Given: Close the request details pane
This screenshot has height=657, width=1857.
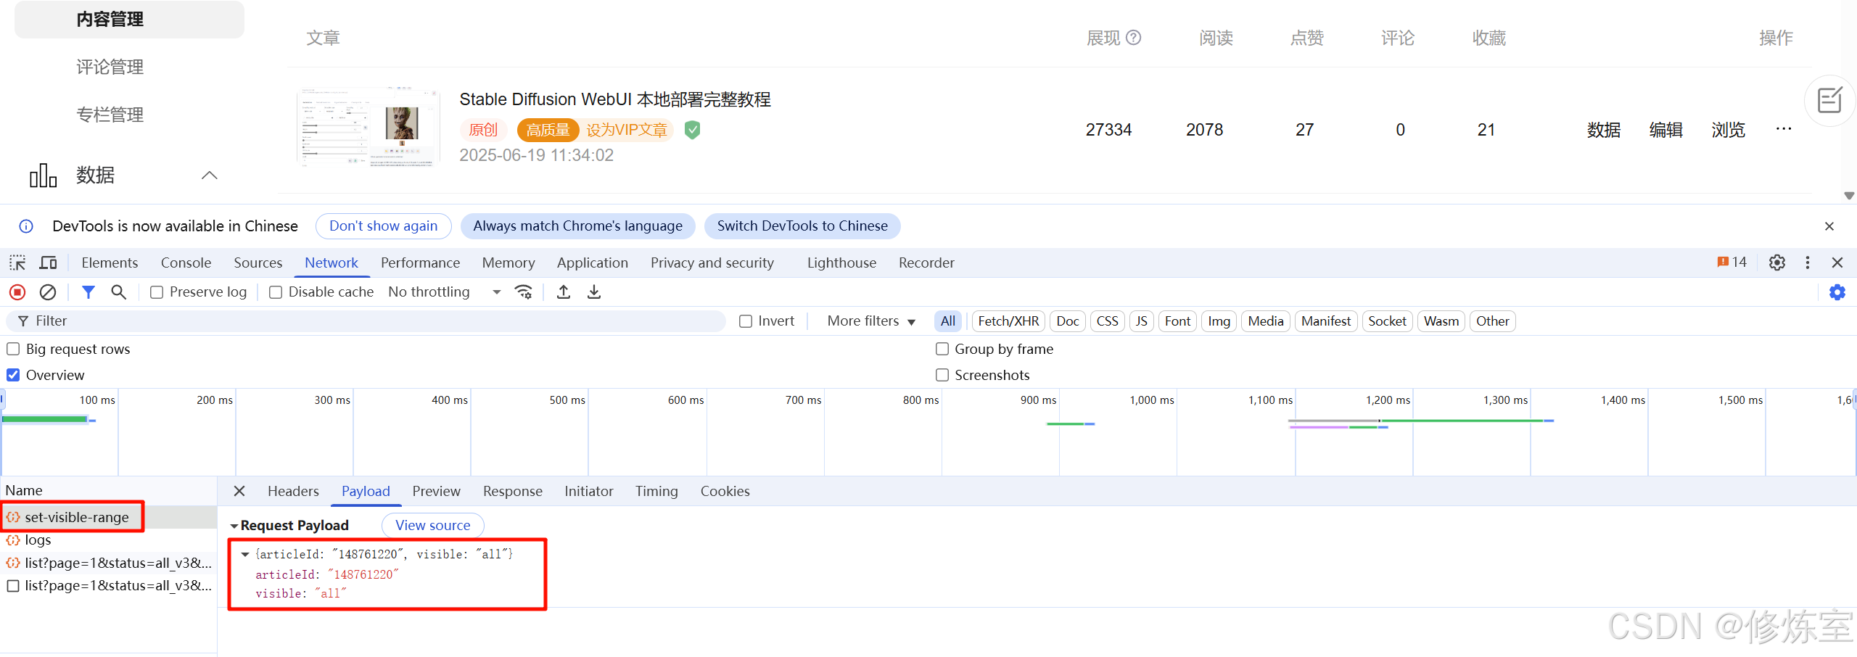Looking at the screenshot, I should click(239, 491).
